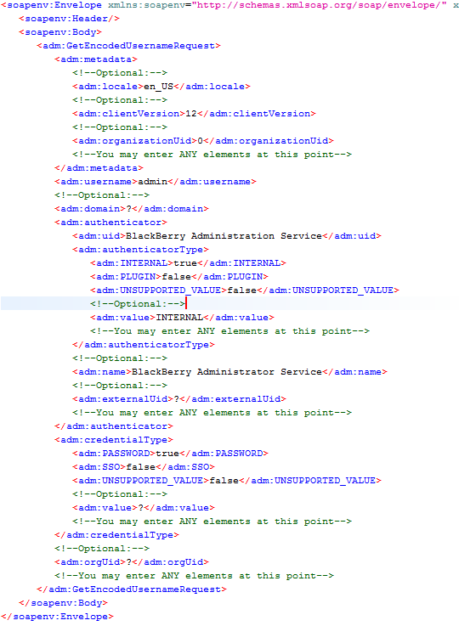Click the xmlsoap envelope namespace URL

(x=322, y=5)
